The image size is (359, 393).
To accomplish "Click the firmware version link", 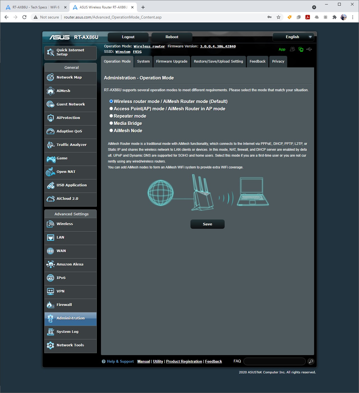I will tap(218, 46).
